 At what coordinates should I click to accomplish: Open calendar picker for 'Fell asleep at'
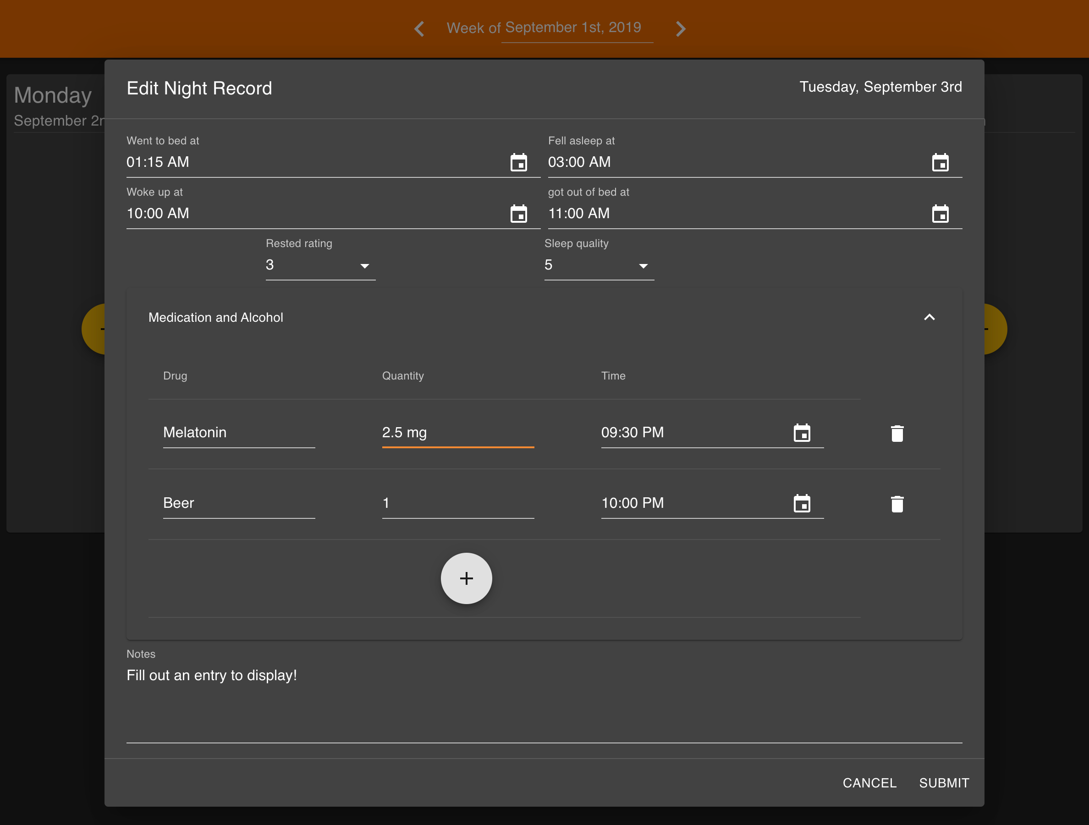click(x=941, y=162)
